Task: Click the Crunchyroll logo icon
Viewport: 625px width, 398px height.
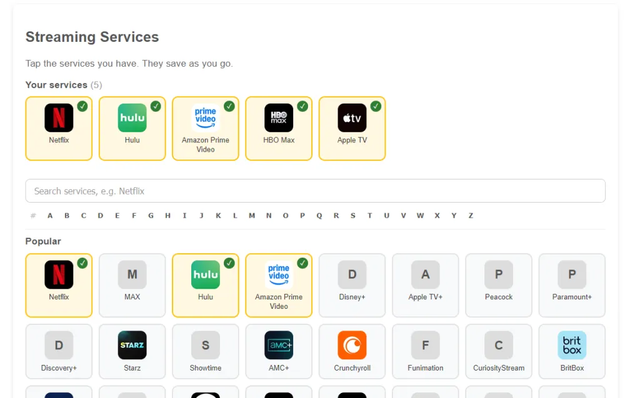Action: pos(352,345)
